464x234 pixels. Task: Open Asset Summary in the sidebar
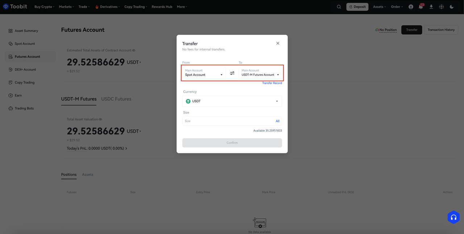(x=30, y=31)
